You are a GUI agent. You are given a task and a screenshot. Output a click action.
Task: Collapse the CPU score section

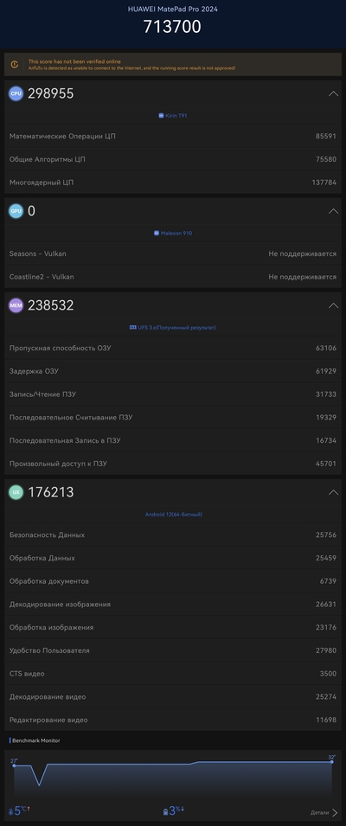click(333, 93)
